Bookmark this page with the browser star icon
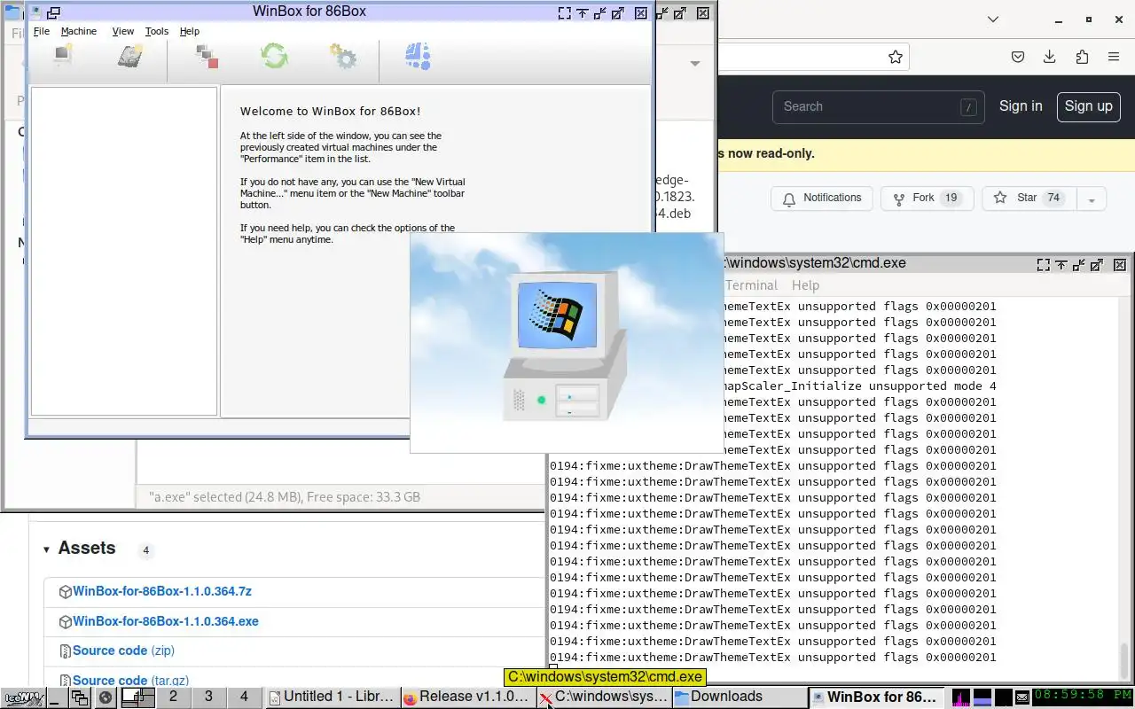 pos(896,57)
